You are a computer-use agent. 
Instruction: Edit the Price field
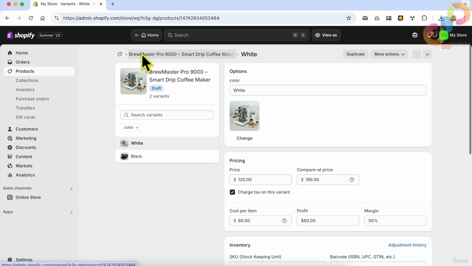pos(260,180)
